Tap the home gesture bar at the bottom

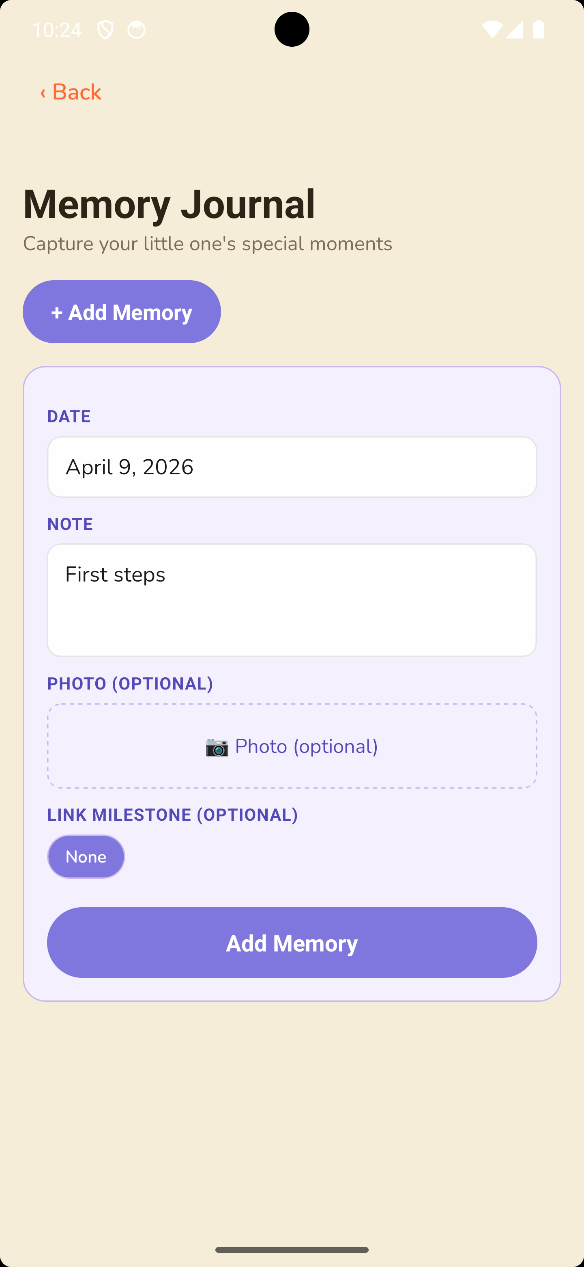tap(292, 1250)
